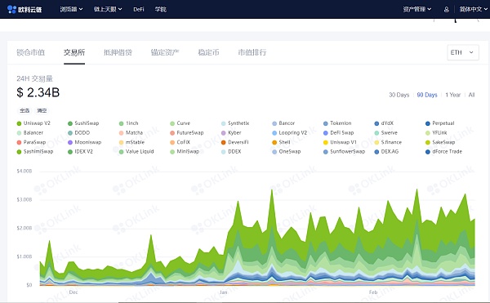Click the 全选 select-all button

coord(24,110)
